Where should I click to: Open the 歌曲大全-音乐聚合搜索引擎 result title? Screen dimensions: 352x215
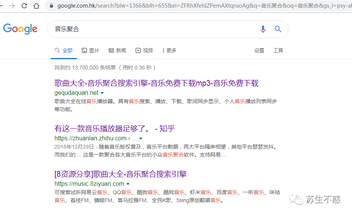tap(156, 83)
